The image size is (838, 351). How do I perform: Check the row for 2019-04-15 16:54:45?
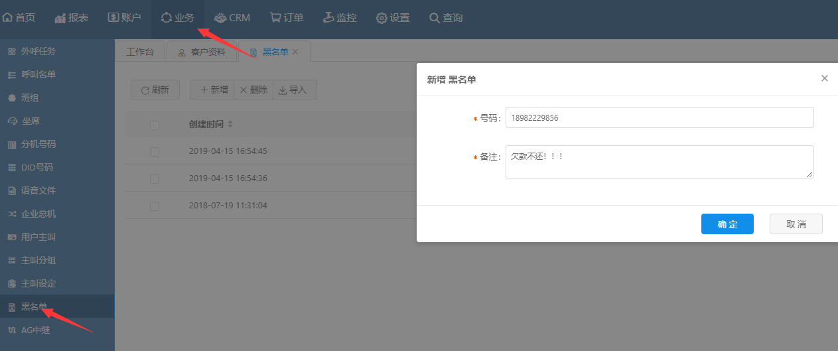[x=155, y=152]
